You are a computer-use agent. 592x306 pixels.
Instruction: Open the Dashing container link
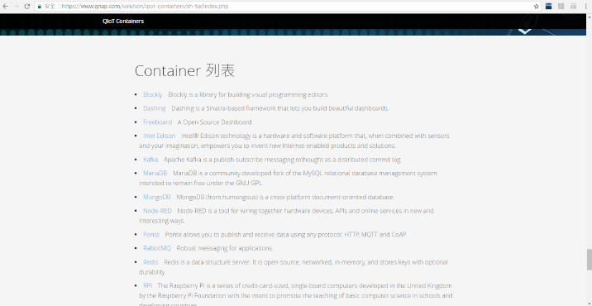click(155, 108)
